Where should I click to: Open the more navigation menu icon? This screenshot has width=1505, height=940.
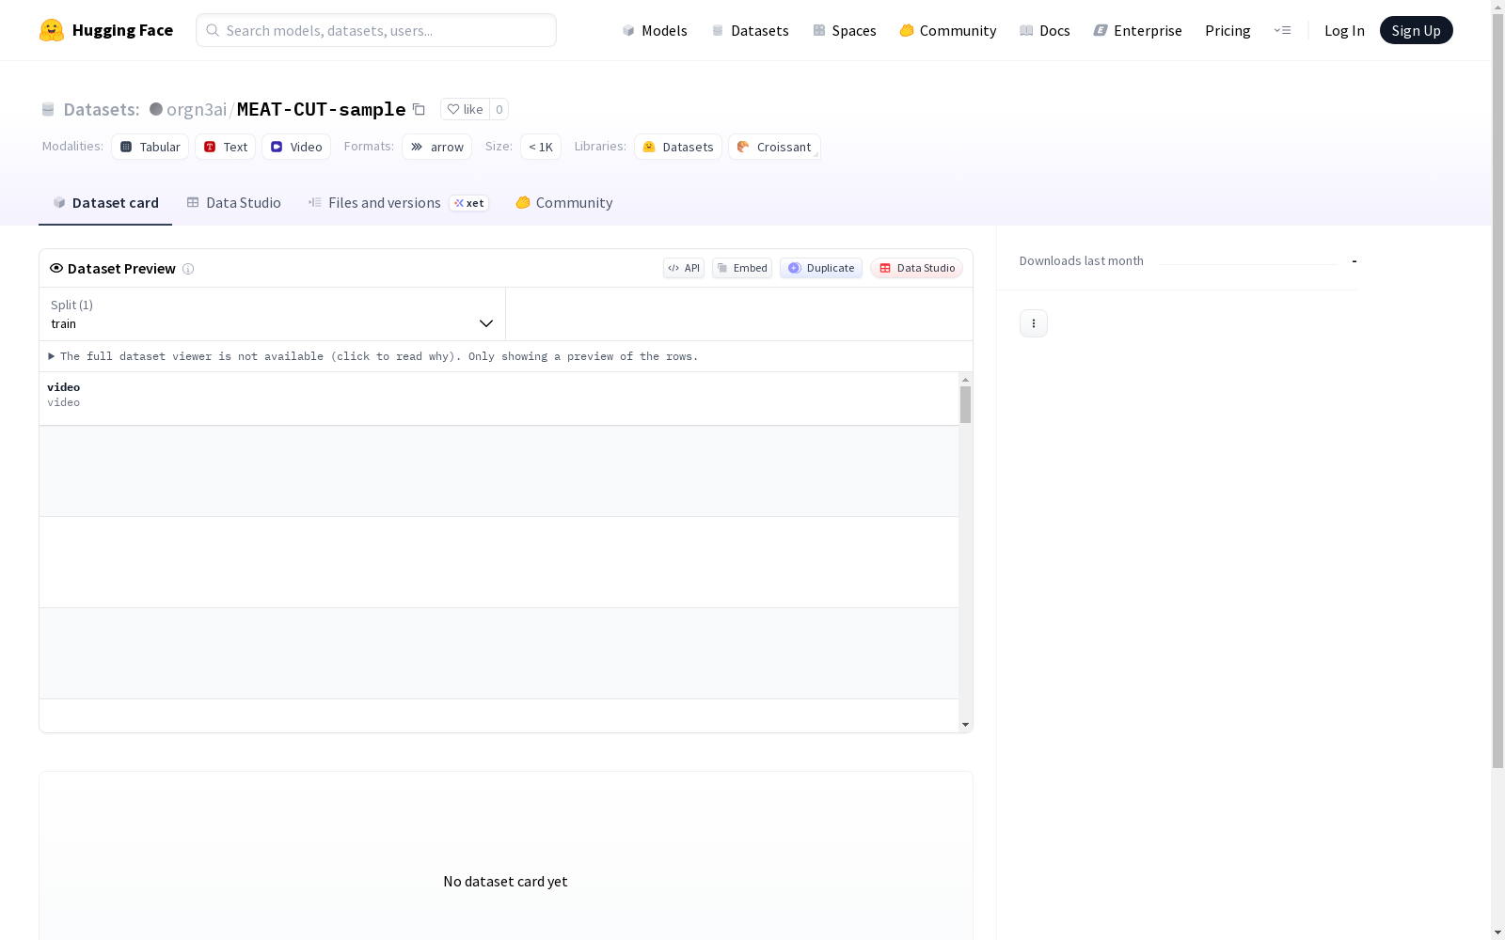(1282, 30)
